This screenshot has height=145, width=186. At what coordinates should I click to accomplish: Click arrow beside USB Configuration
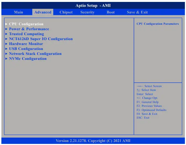pos(6,49)
